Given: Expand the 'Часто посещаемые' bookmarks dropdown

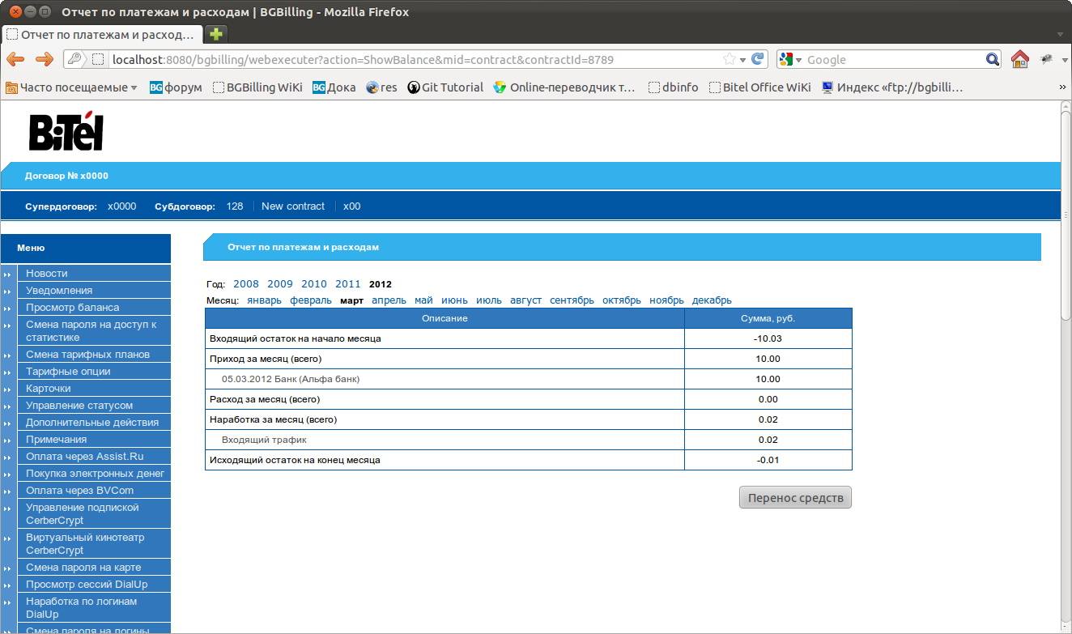Looking at the screenshot, I should tap(71, 87).
